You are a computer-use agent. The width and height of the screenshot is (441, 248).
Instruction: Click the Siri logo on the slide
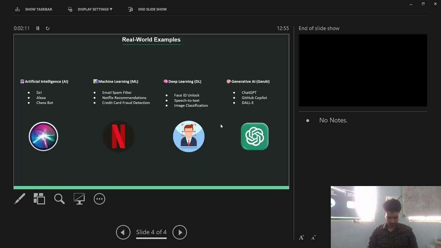click(x=43, y=136)
